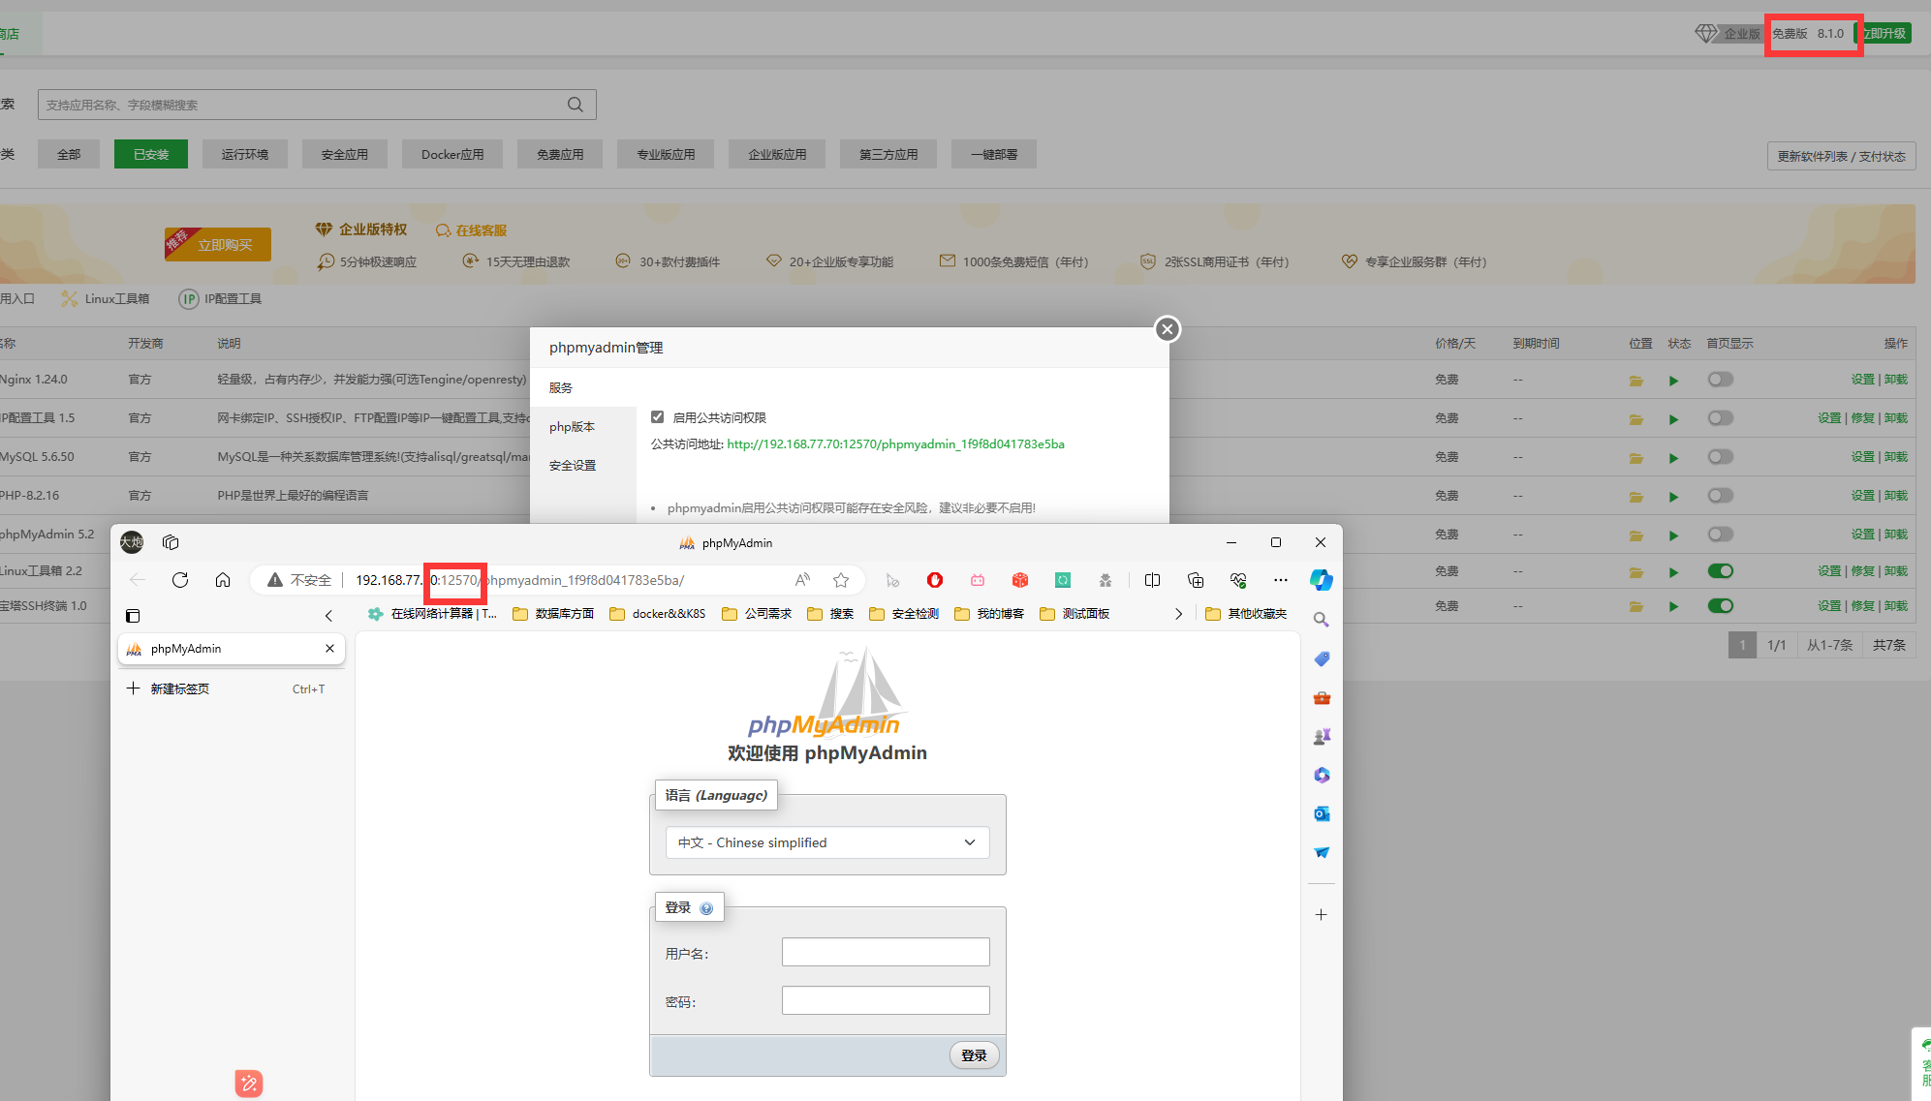Click the browser refresh icon
Viewport: 1931px width, 1101px height.
(180, 580)
